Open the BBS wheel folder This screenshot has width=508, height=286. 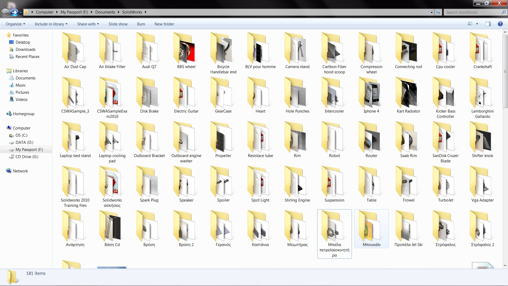point(186,51)
